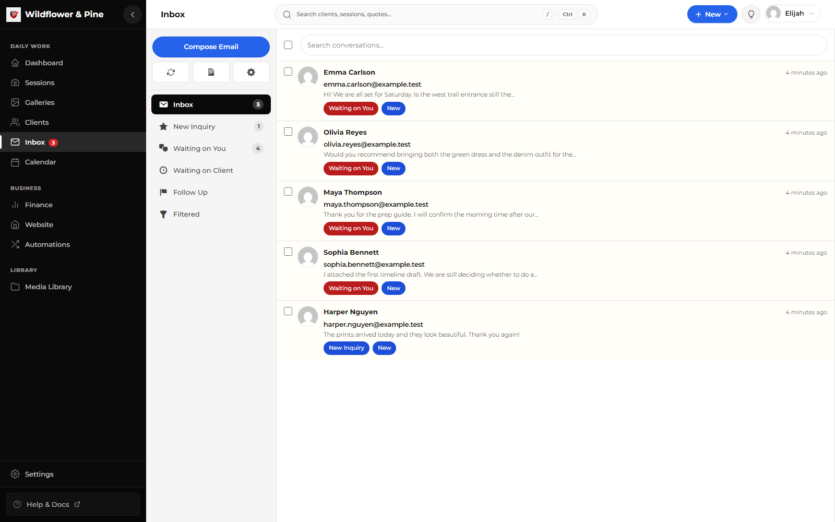The height and width of the screenshot is (522, 835).
Task: Check the Harper Nguyen conversation checkbox
Action: tap(288, 311)
